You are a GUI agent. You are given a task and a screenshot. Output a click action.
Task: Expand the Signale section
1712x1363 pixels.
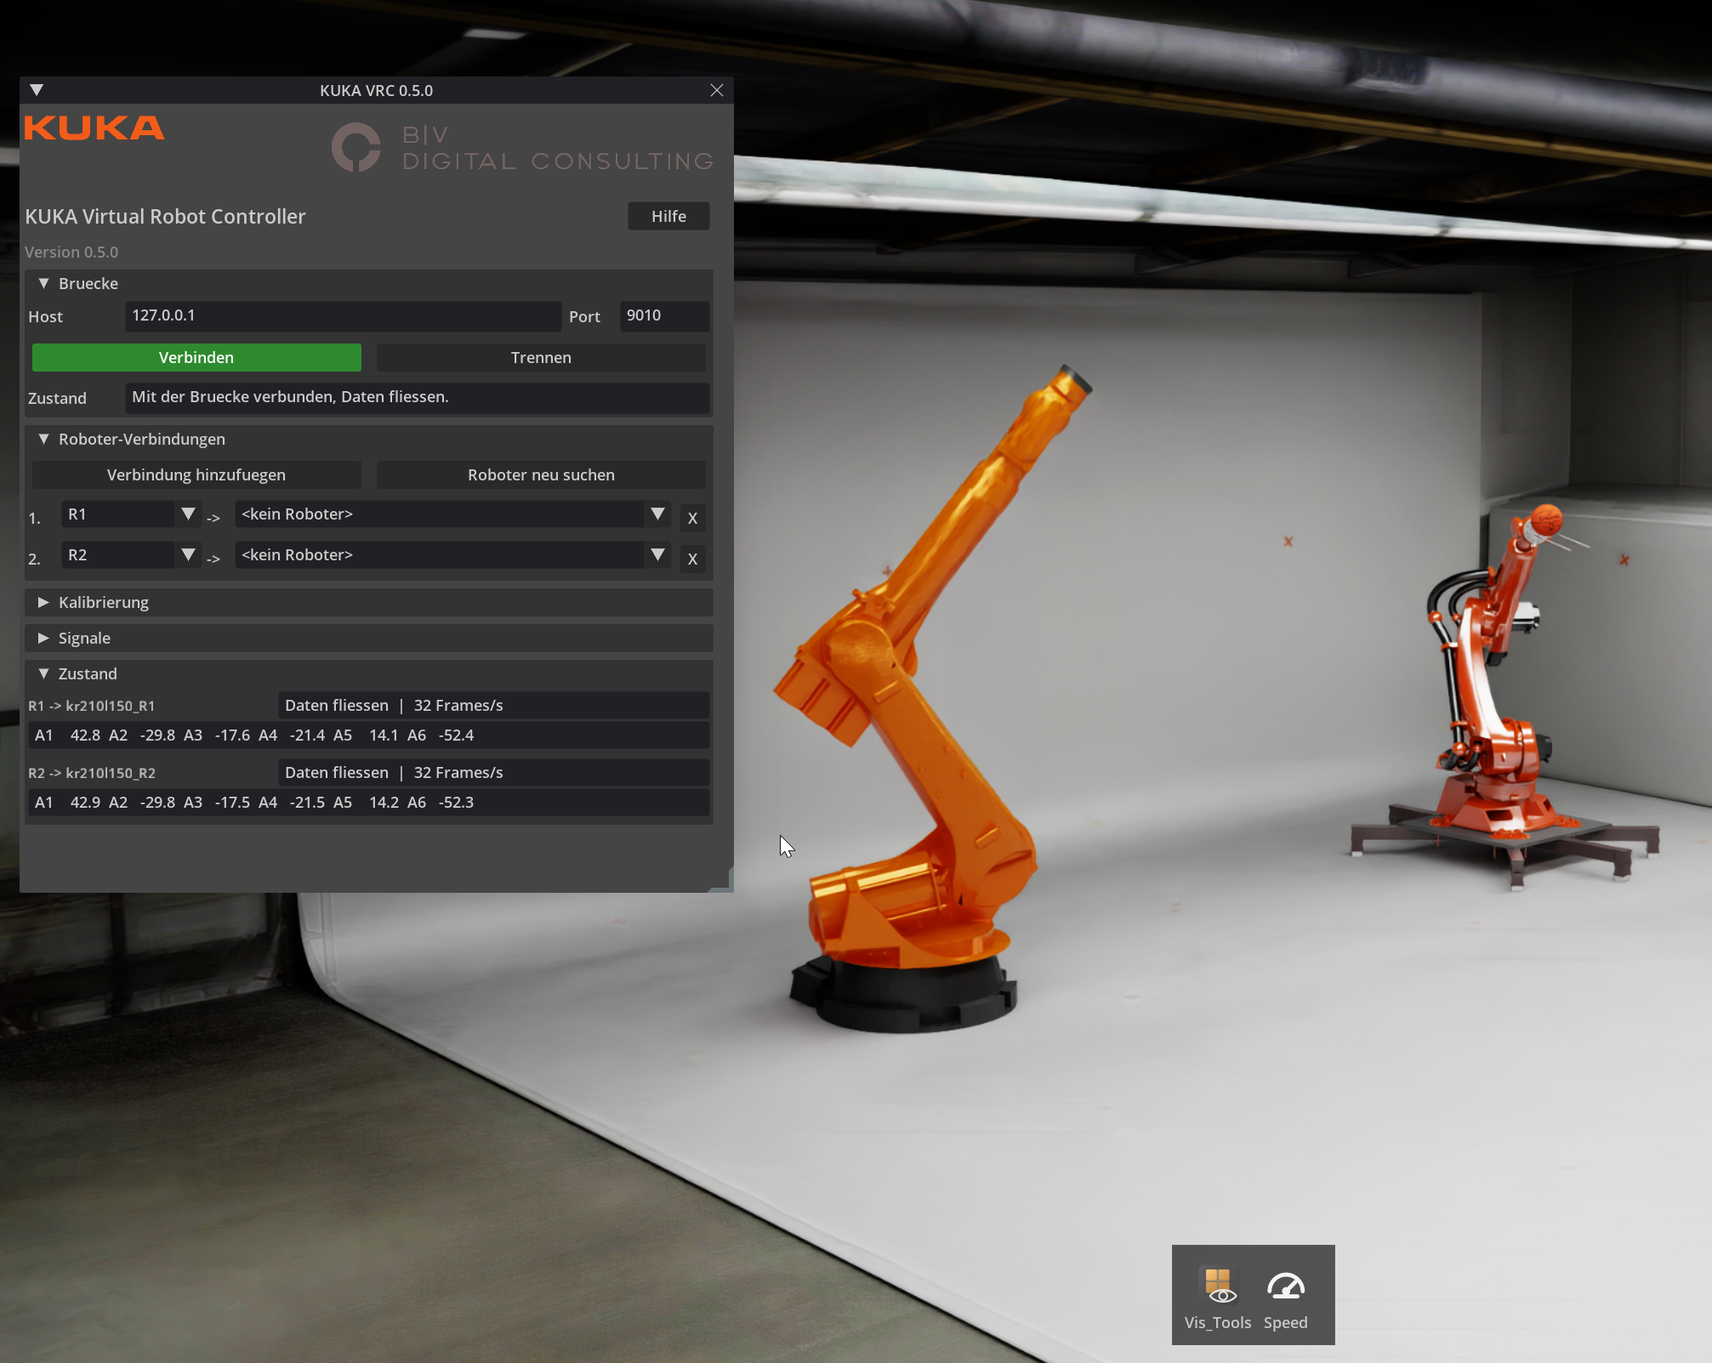click(x=368, y=638)
